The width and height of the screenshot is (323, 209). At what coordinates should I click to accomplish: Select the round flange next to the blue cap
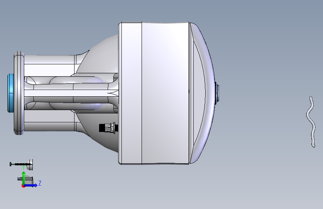[x=19, y=93]
